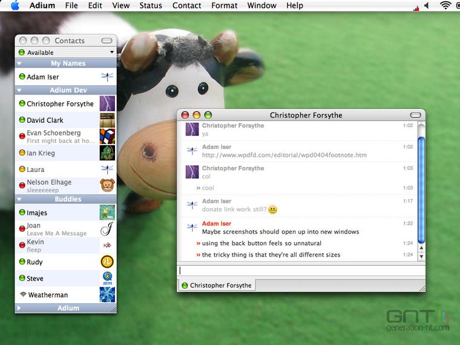460x345 pixels.
Task: Click Steve's AIM running man icon
Action: [107, 278]
